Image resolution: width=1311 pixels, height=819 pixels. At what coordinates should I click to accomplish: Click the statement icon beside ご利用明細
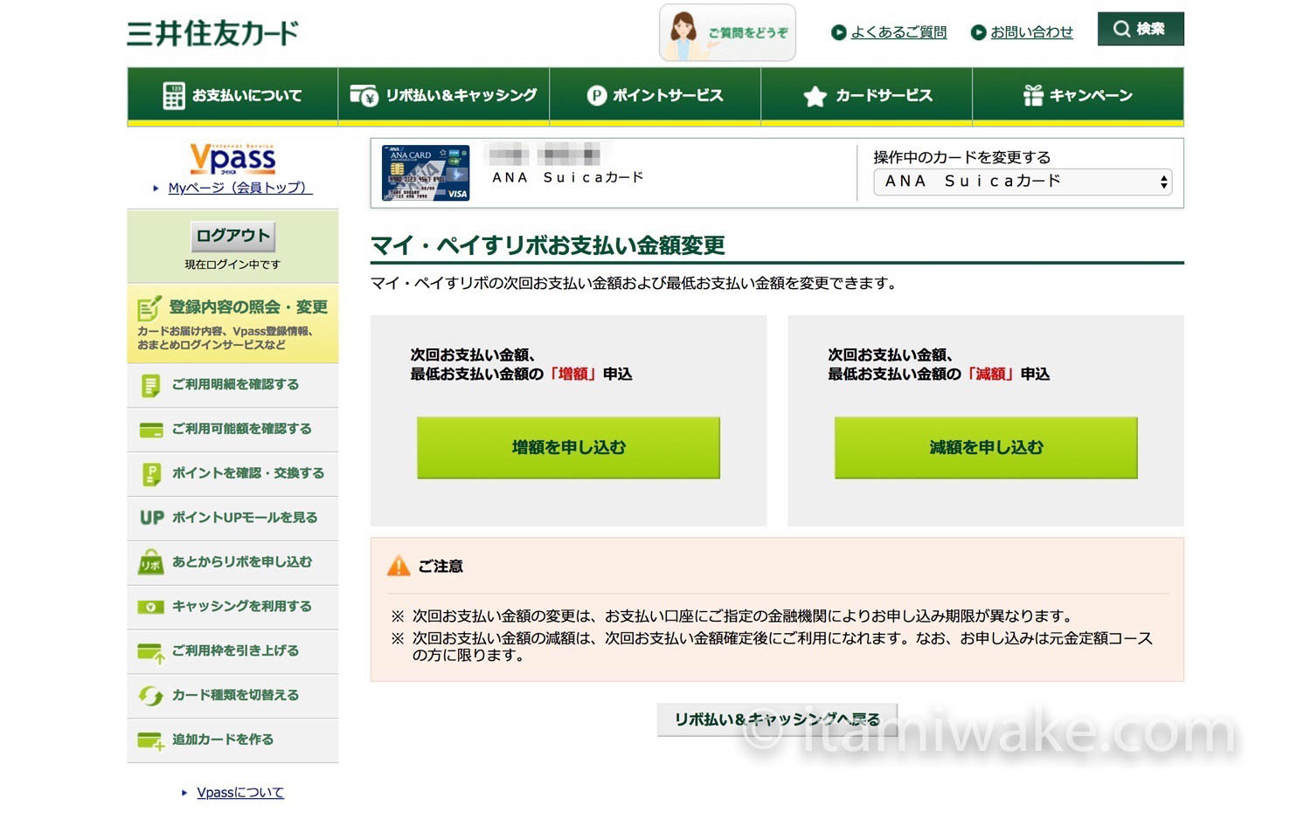151,386
